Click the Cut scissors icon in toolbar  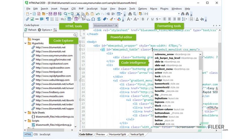click(x=78, y=14)
